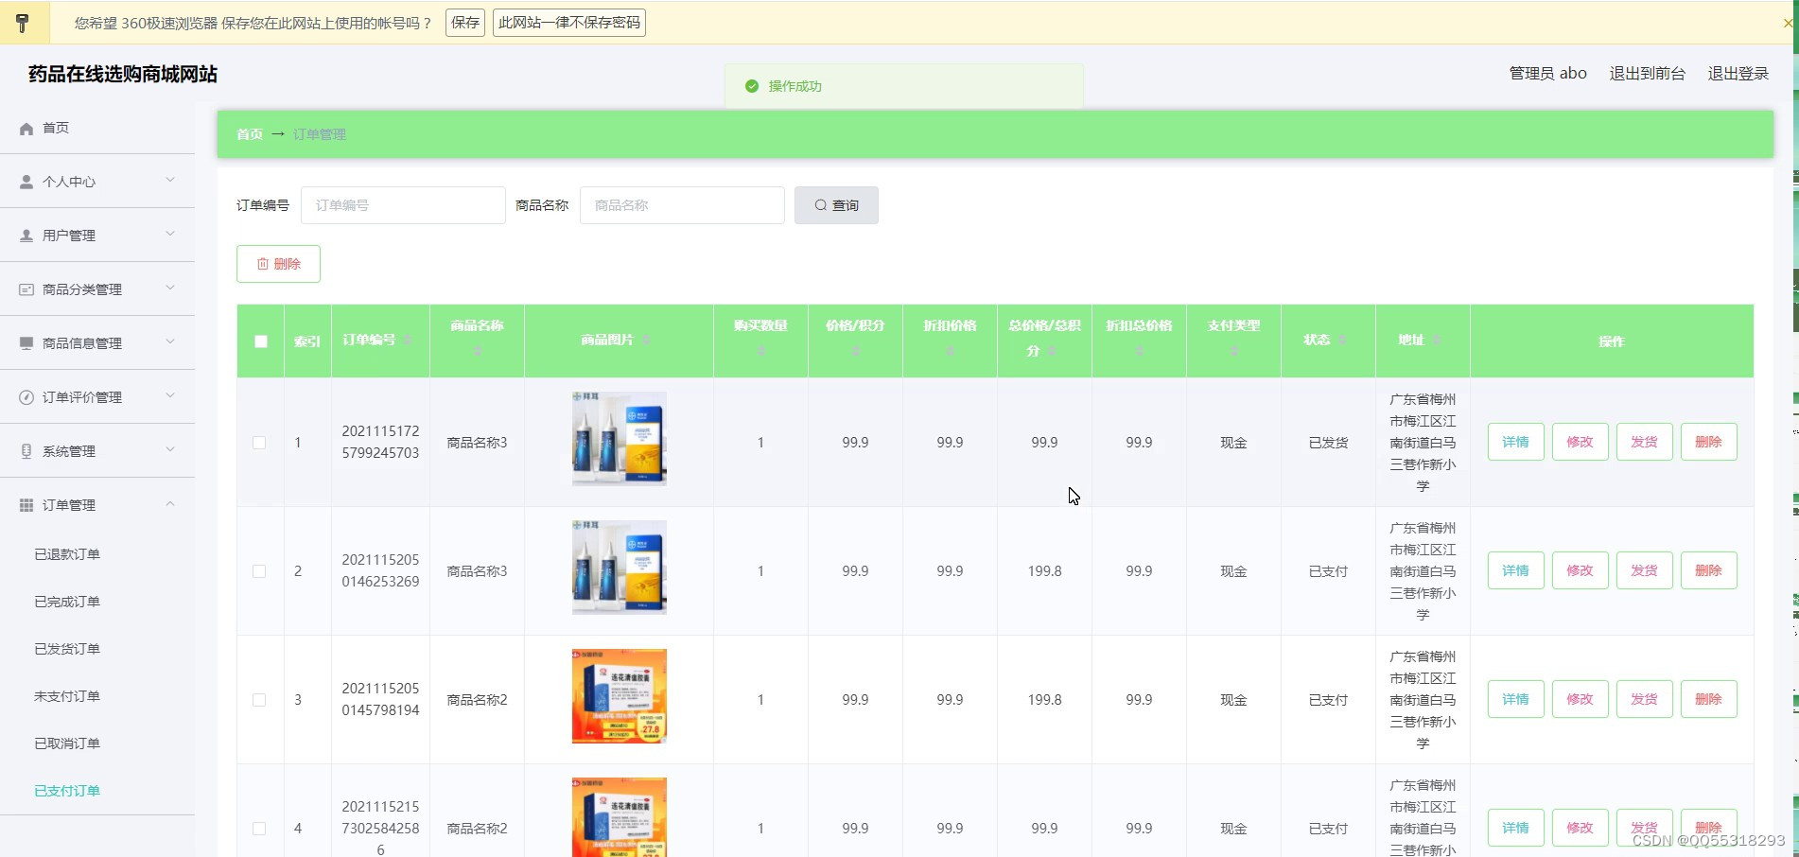Click the monitor icon beside 商品信息管理
Screen dimensions: 1799x857
click(x=26, y=343)
